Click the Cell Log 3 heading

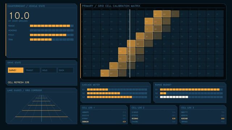[187, 108]
